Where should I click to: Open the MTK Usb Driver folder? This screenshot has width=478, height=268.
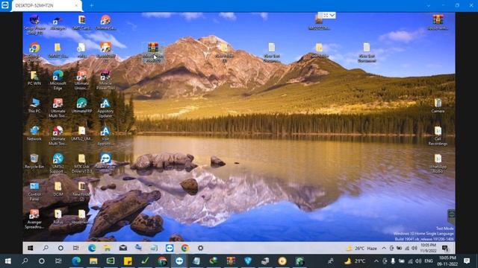point(81,164)
